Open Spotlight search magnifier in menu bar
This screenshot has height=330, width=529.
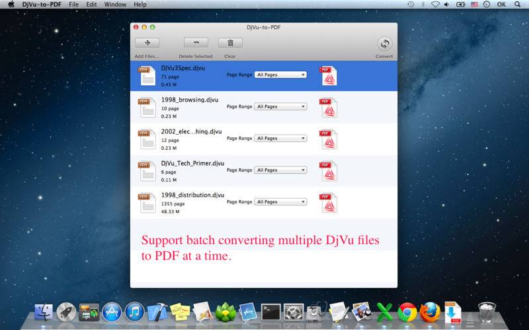pyautogui.click(x=517, y=5)
